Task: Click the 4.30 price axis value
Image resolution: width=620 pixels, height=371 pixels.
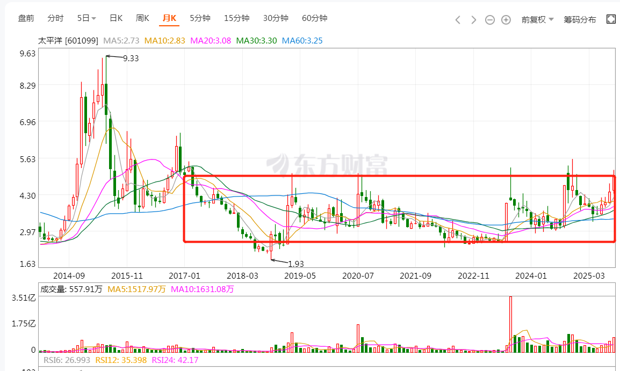Action: tap(28, 195)
